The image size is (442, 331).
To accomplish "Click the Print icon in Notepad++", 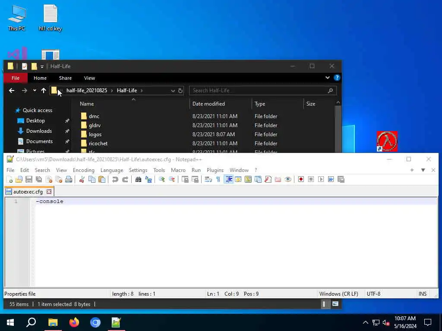I will coord(69,179).
